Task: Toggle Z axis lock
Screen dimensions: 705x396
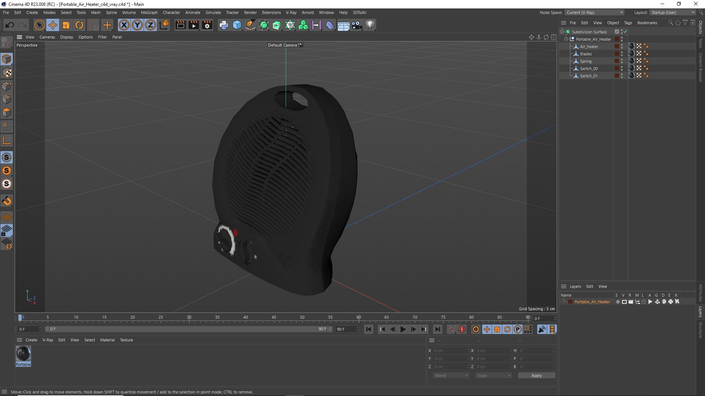Action: (151, 25)
